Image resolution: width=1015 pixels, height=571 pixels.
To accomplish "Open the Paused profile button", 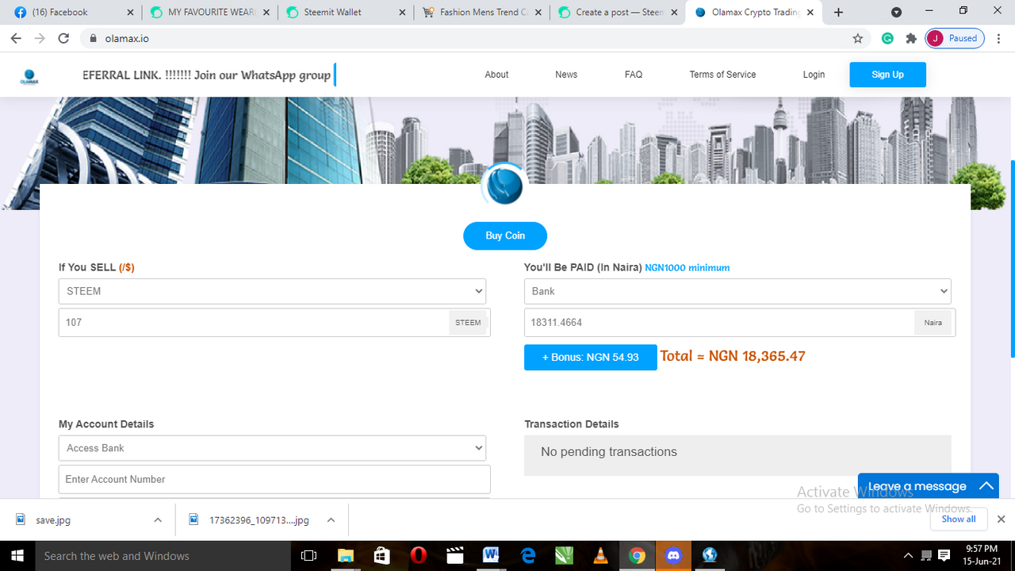I will (955, 38).
